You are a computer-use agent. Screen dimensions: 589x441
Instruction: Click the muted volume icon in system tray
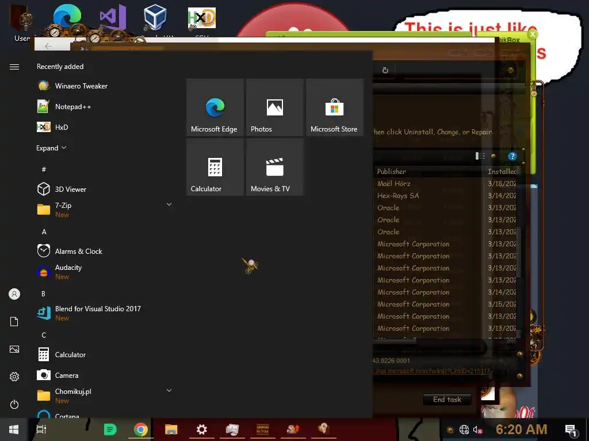(x=478, y=430)
